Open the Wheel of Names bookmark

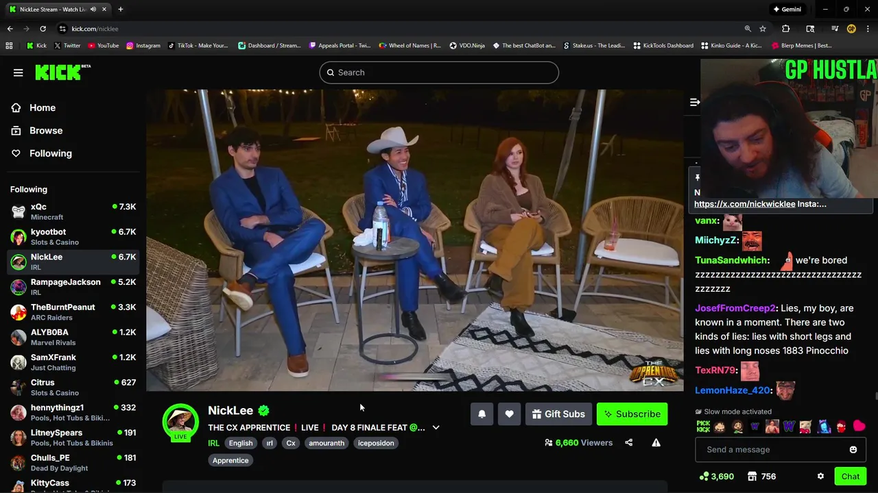pyautogui.click(x=410, y=46)
